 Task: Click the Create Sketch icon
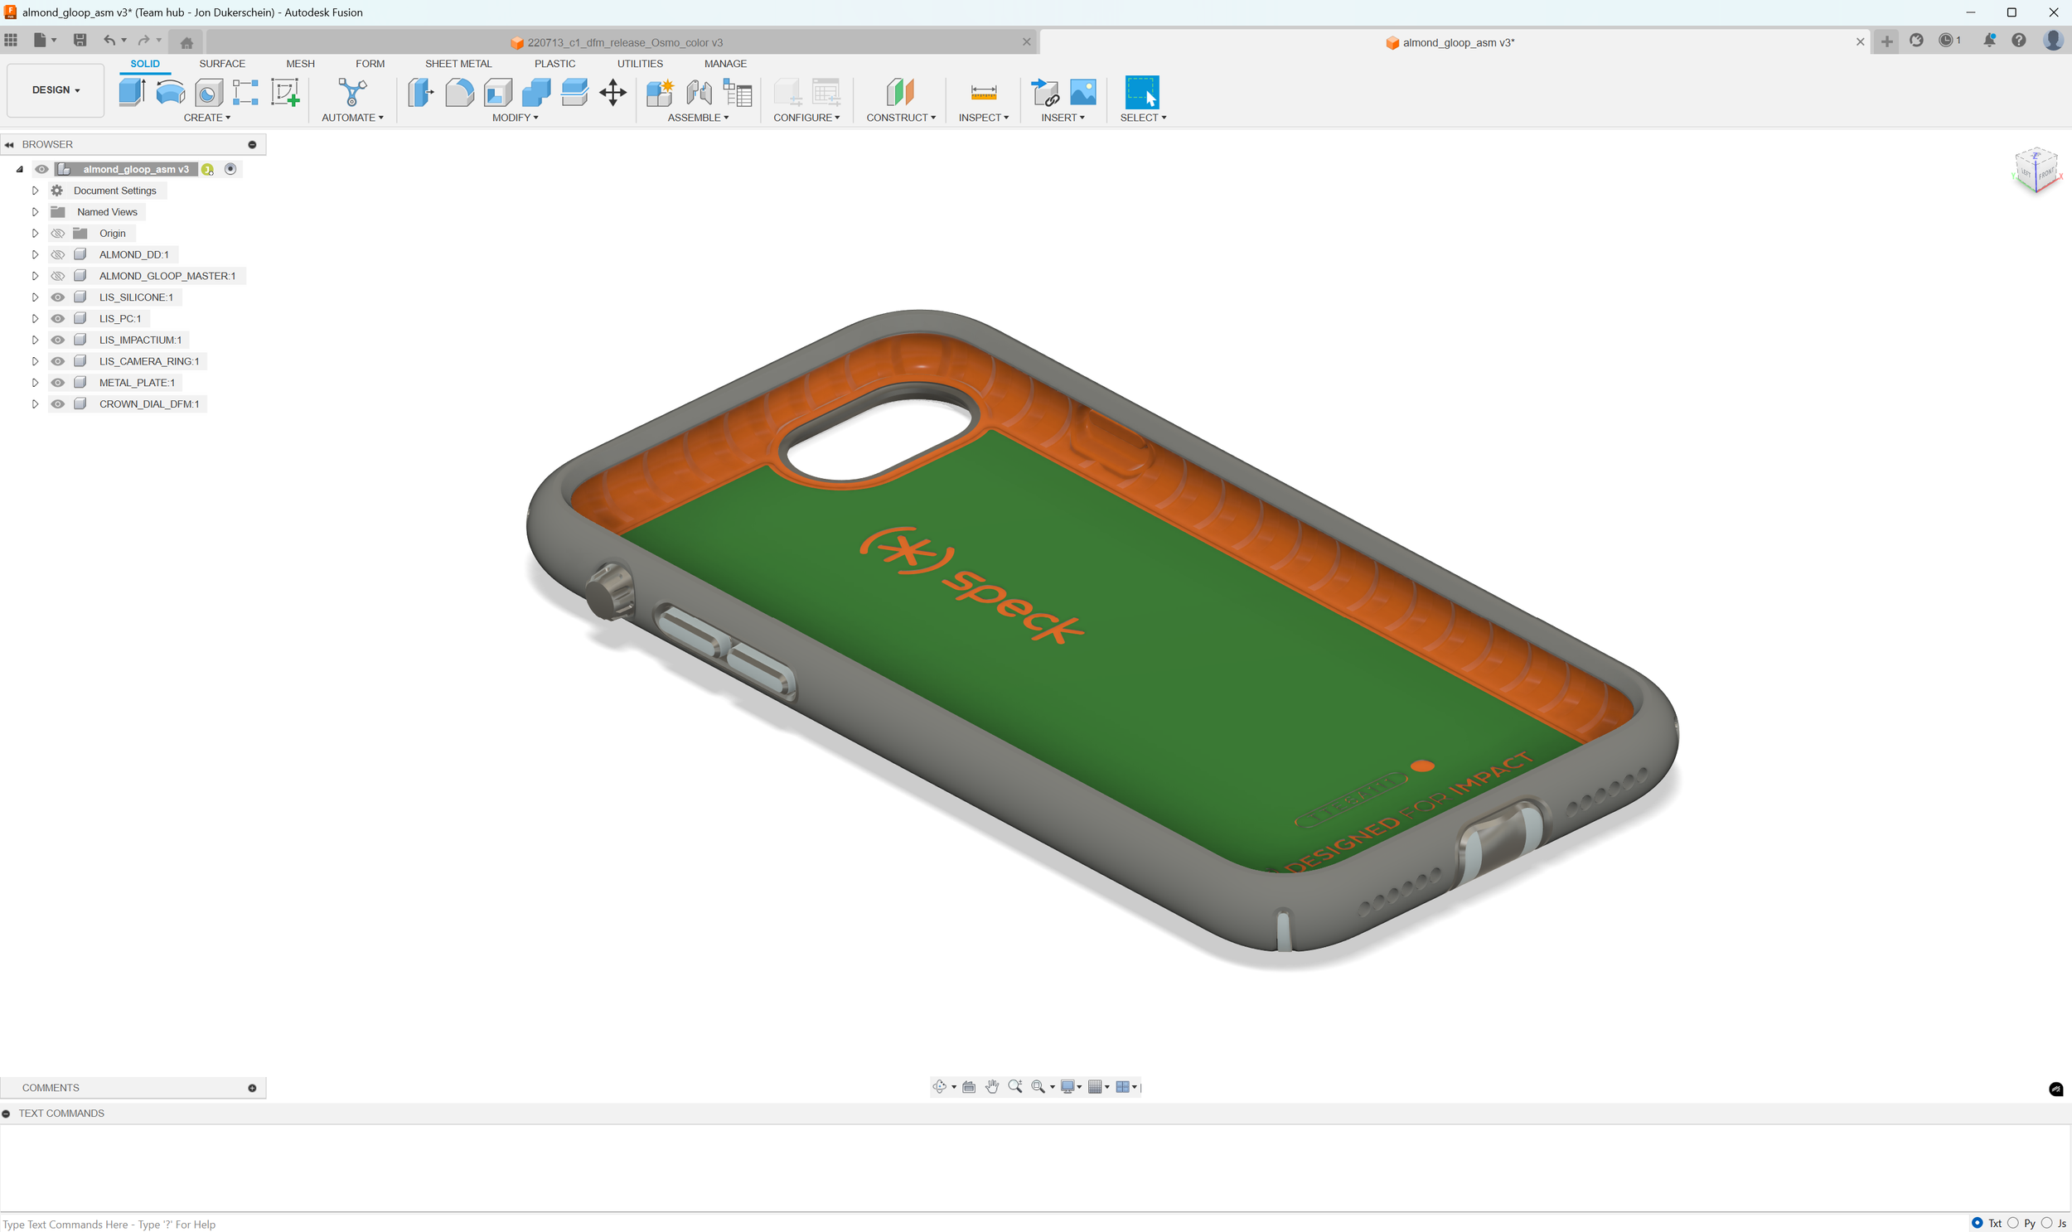pyautogui.click(x=285, y=91)
